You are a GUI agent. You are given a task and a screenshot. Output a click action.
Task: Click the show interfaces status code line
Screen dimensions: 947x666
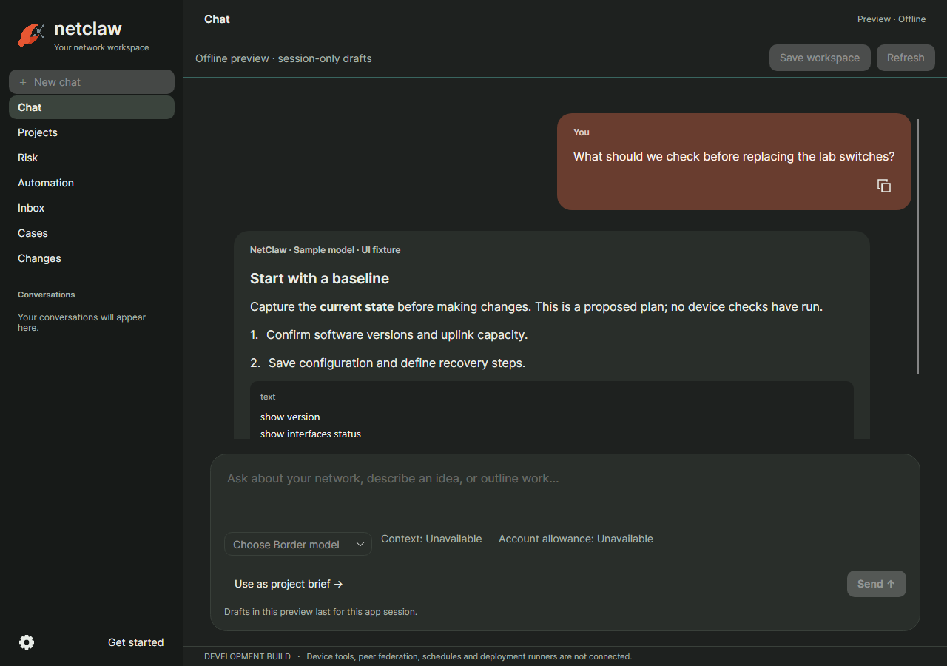[311, 434]
